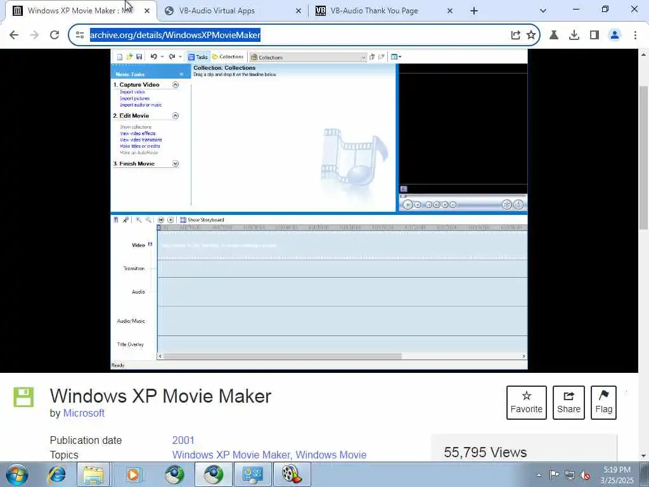The height and width of the screenshot is (487, 649).
Task: Open the Views dropdown button
Action: [x=396, y=56]
